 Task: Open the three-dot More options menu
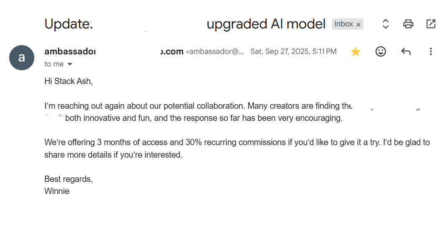431,51
